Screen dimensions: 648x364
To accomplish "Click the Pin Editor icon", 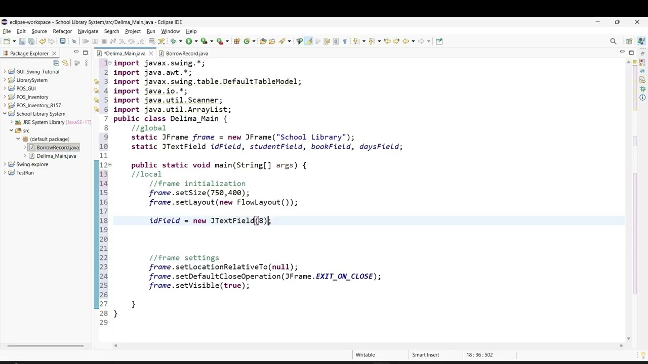I will [x=439, y=41].
